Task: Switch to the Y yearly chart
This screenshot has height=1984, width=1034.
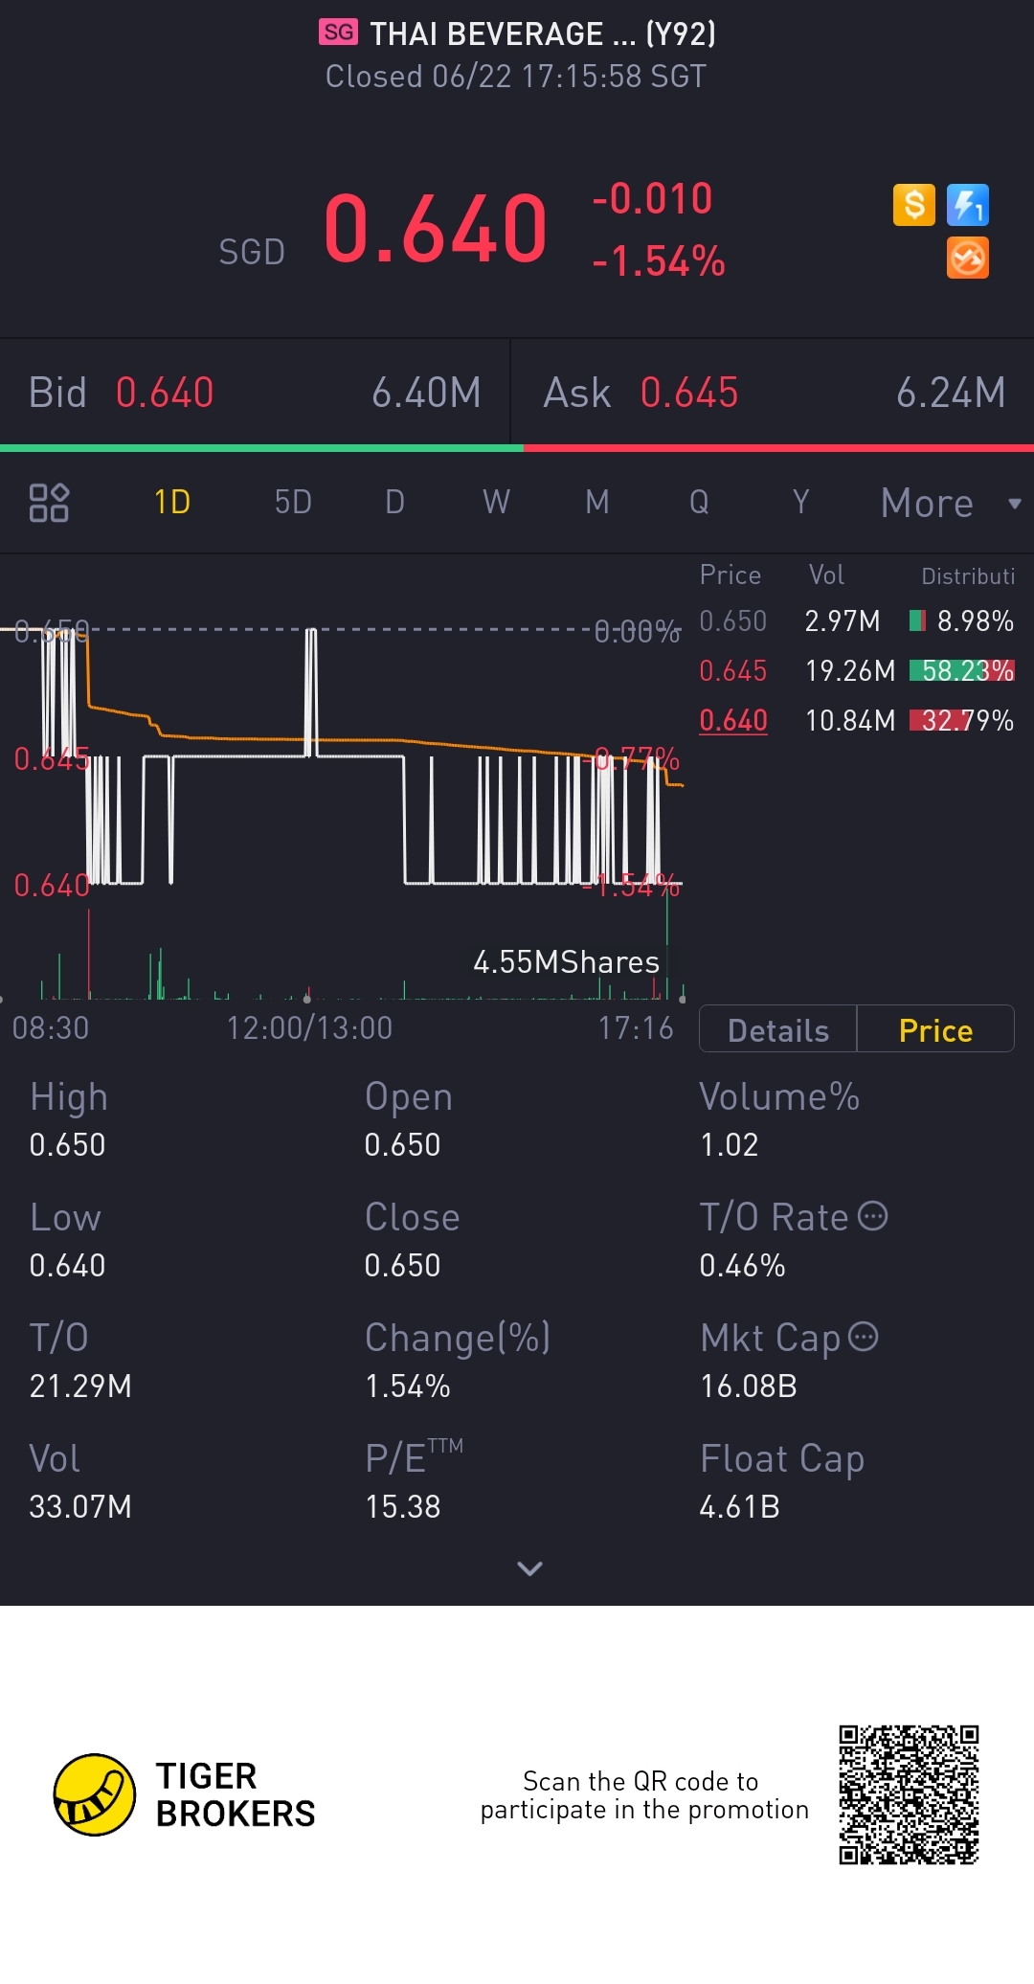Action: [800, 502]
